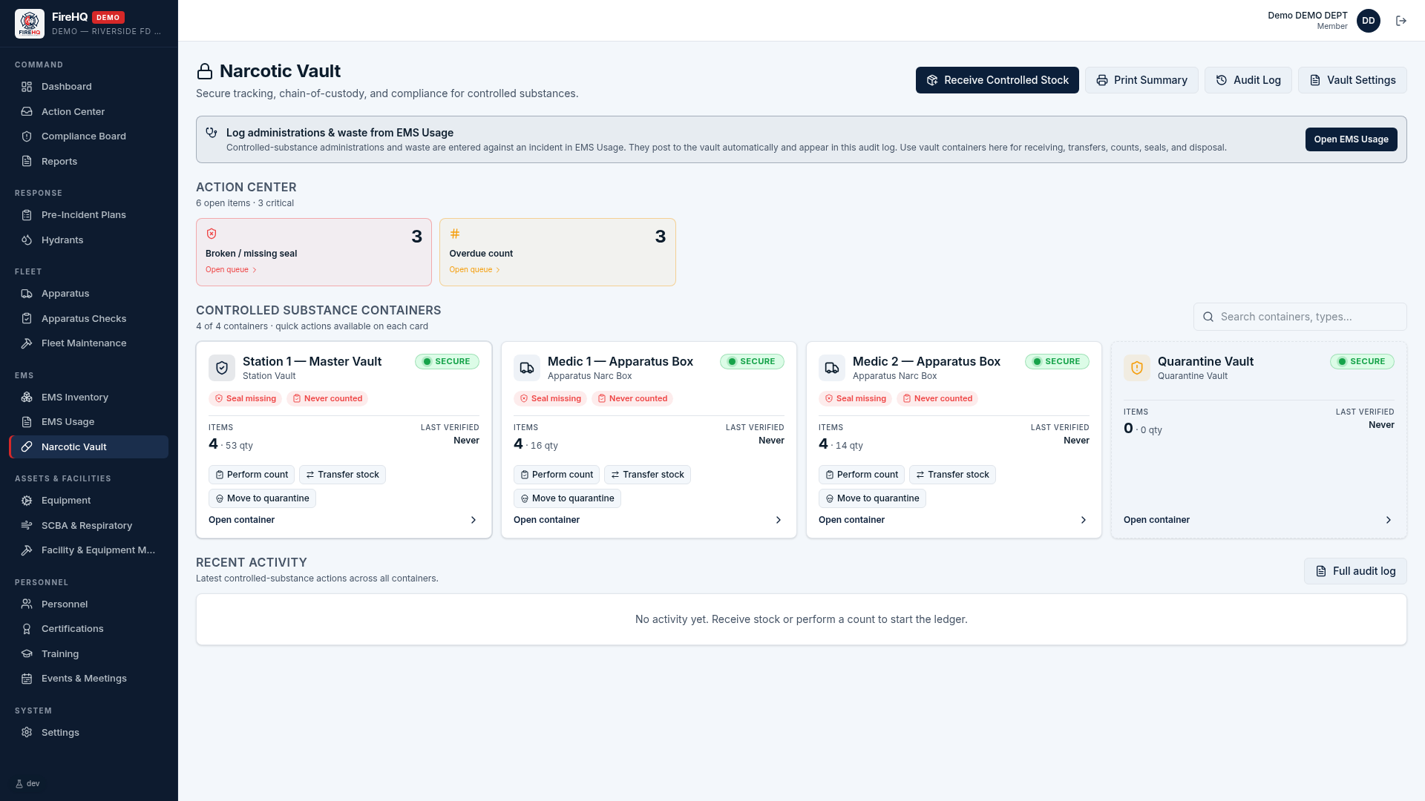Screen dimensions: 1425x801
Task: Click the Broken / missing seal shield icon
Action: click(212, 234)
